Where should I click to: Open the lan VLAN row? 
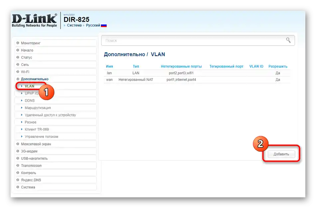click(x=197, y=73)
